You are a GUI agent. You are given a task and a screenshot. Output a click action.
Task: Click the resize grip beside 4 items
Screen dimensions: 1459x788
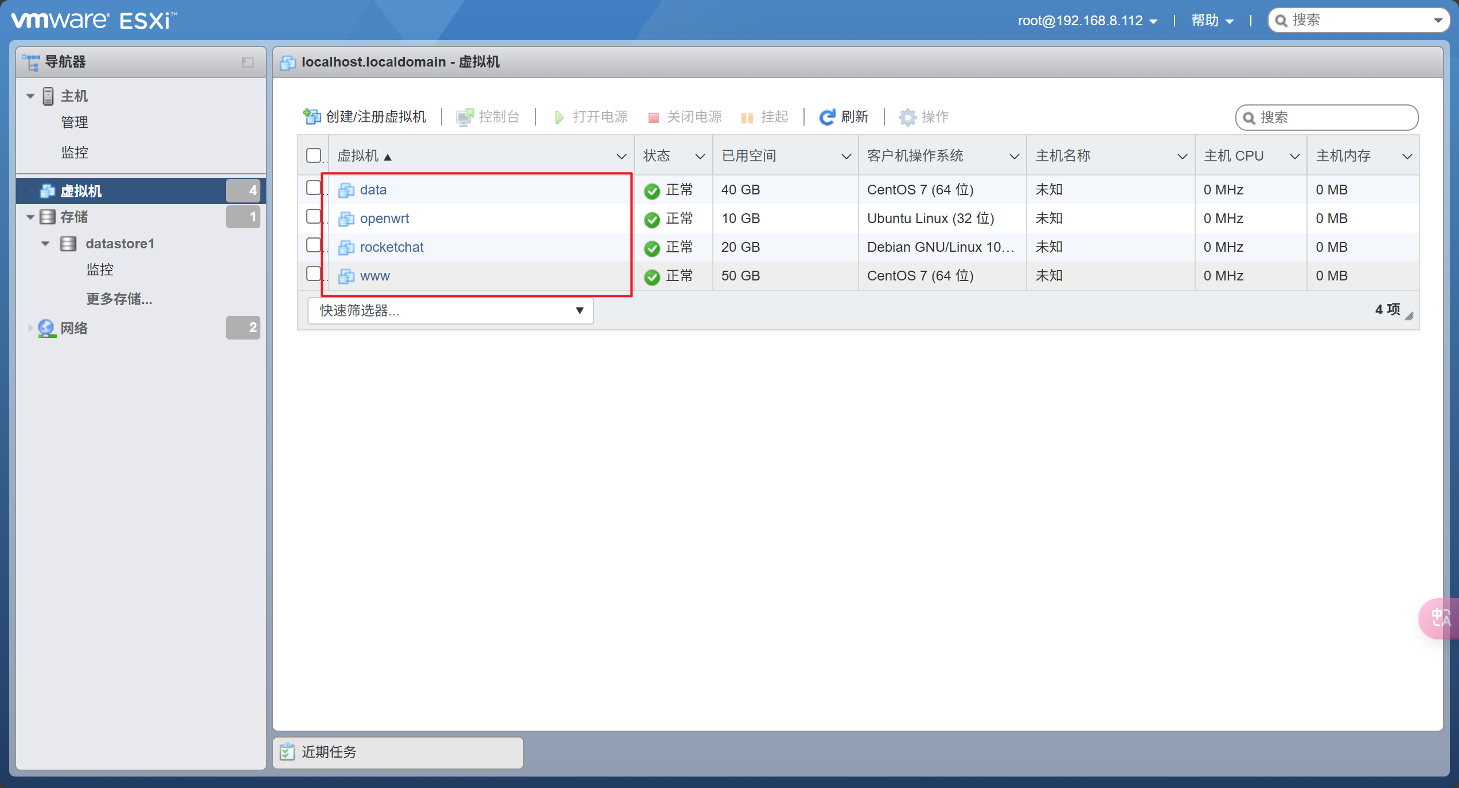pyautogui.click(x=1410, y=316)
